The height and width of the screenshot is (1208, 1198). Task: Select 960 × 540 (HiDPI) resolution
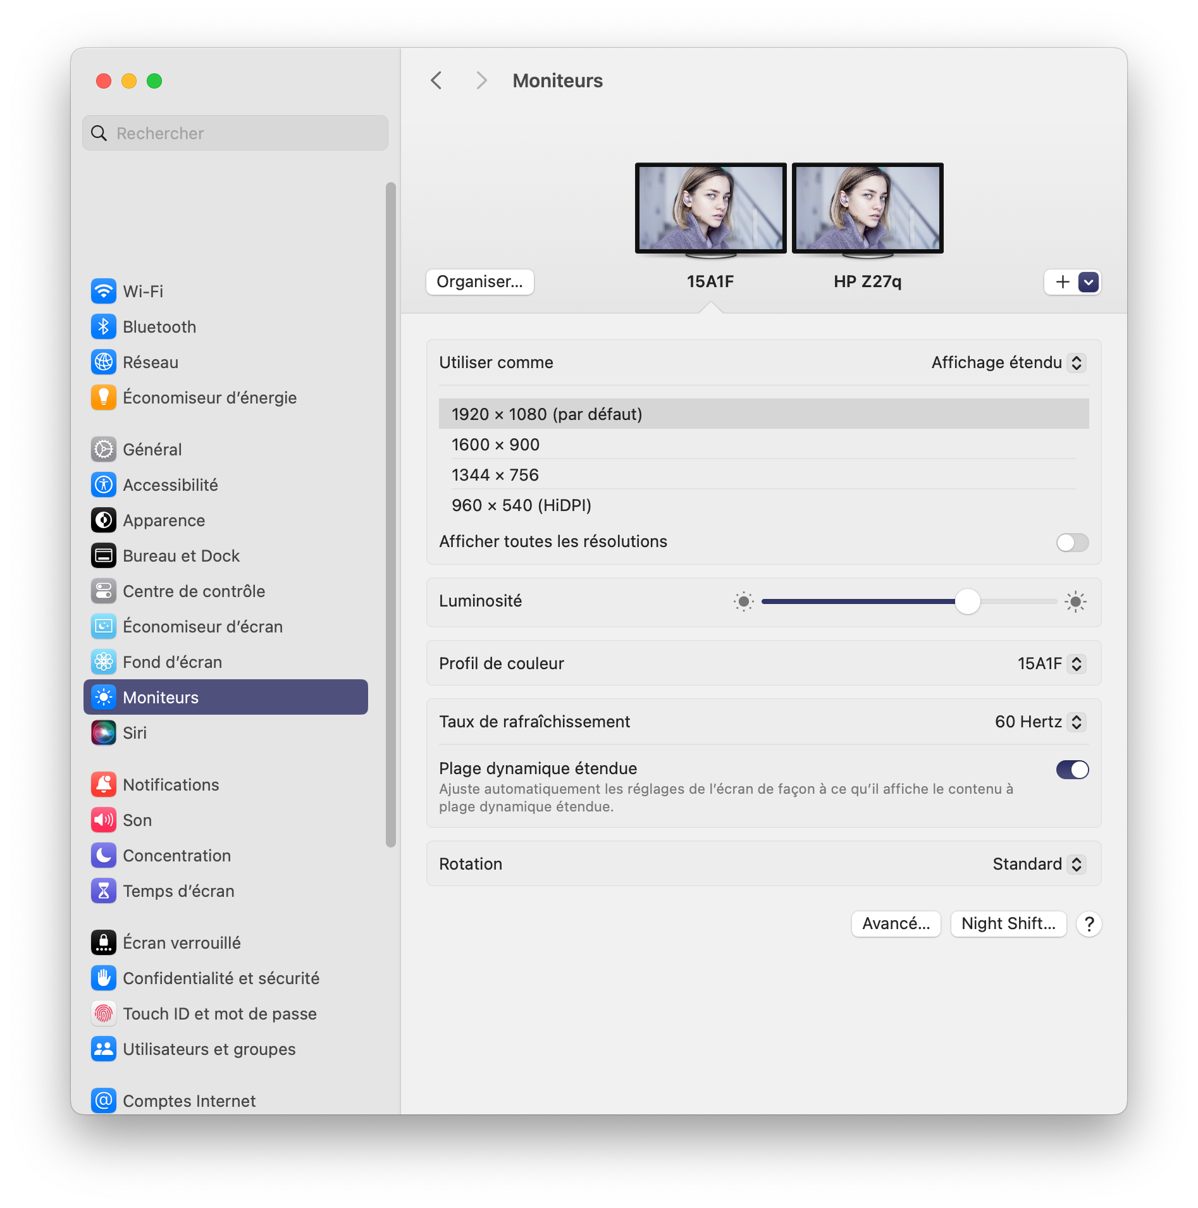(x=763, y=505)
